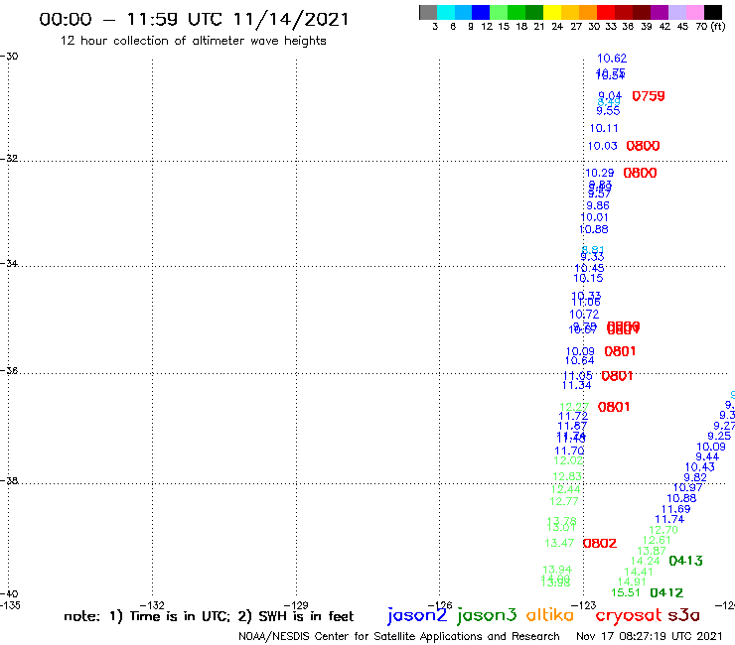Click the 12.83 wave height value
The width and height of the screenshot is (735, 645).
pyautogui.click(x=567, y=477)
